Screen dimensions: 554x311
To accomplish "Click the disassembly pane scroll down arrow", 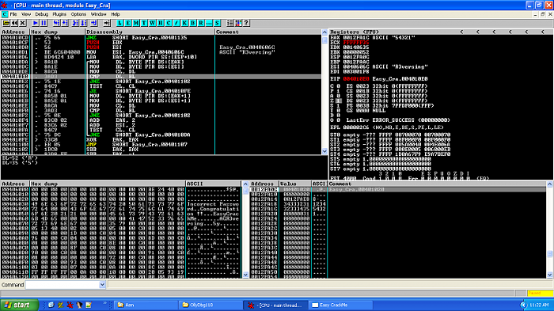I will click(x=324, y=151).
